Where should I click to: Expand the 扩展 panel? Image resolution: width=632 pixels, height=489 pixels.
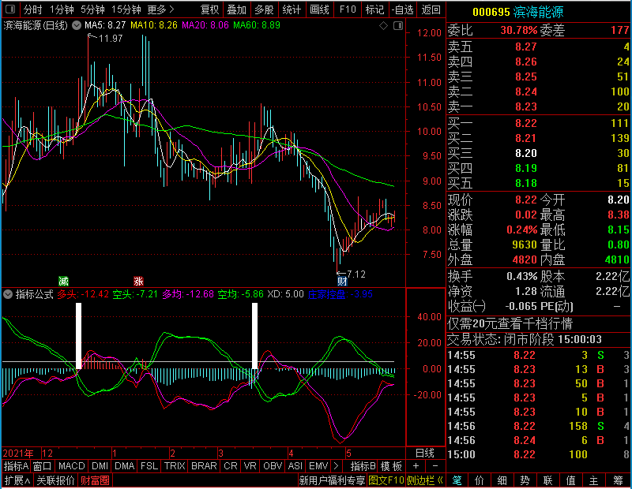click(17, 480)
